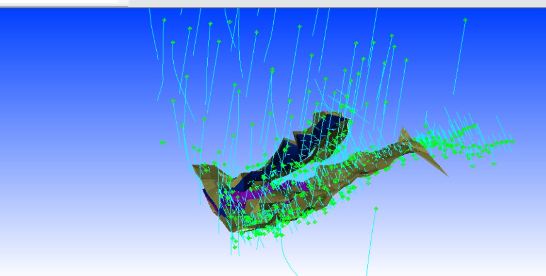Image resolution: width=546 pixels, height=276 pixels.
Task: Select the pointed olive tail tip on the right
Action: (446, 174)
